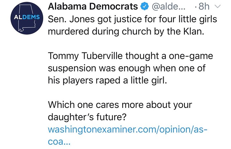
Task: Click the "suspension was enough when one of" line
Action: click(x=126, y=69)
